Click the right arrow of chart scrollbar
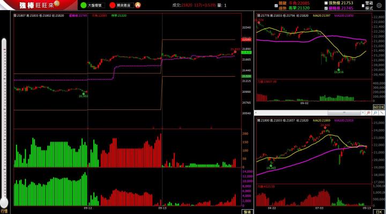The width and height of the screenshot is (386, 214). coord(362,113)
